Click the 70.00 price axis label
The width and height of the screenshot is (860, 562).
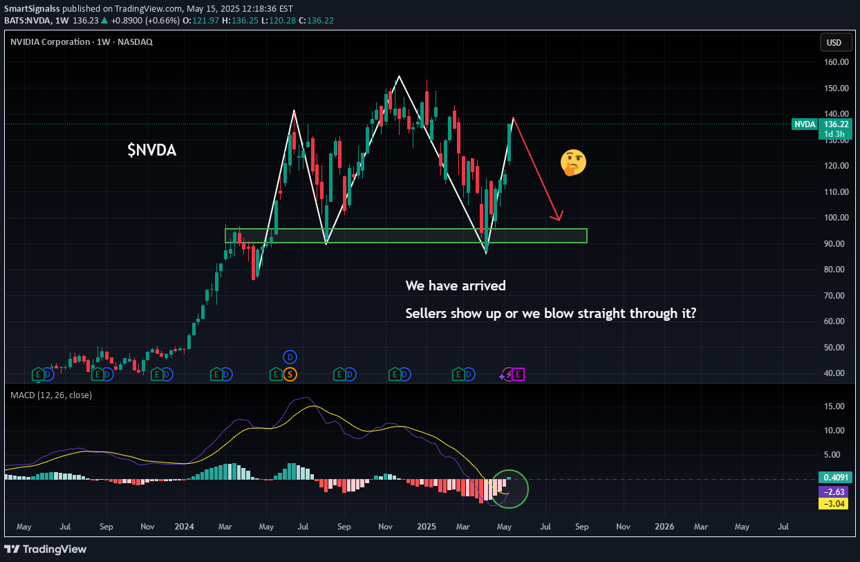[834, 296]
